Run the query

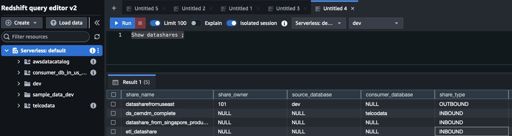tap(122, 23)
